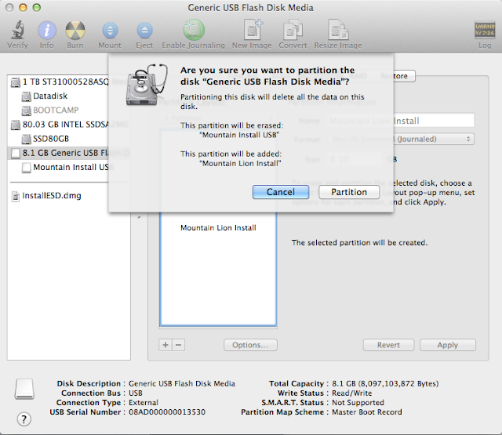Select the SSD80GB volume

click(x=45, y=139)
